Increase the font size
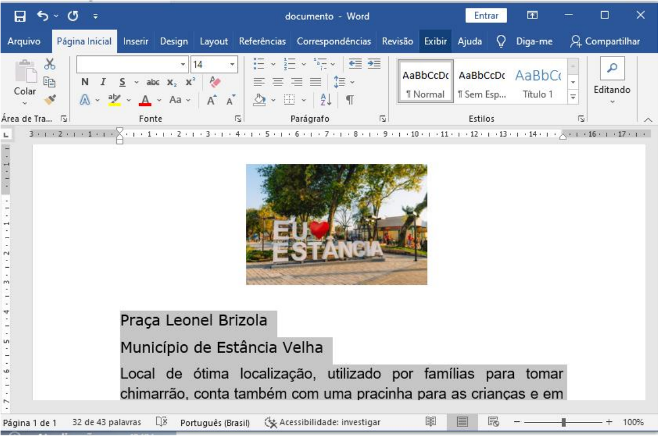 211,100
